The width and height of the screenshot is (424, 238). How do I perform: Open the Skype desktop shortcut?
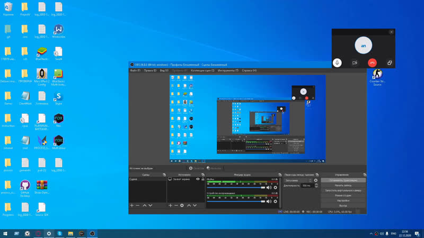pyautogui.click(x=58, y=98)
